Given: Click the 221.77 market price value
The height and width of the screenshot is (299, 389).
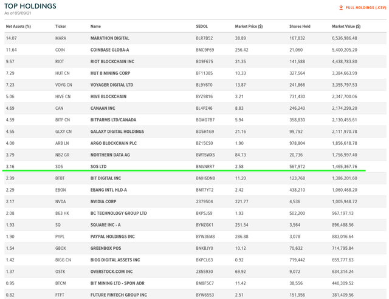Looking at the screenshot, I should coord(242,201).
